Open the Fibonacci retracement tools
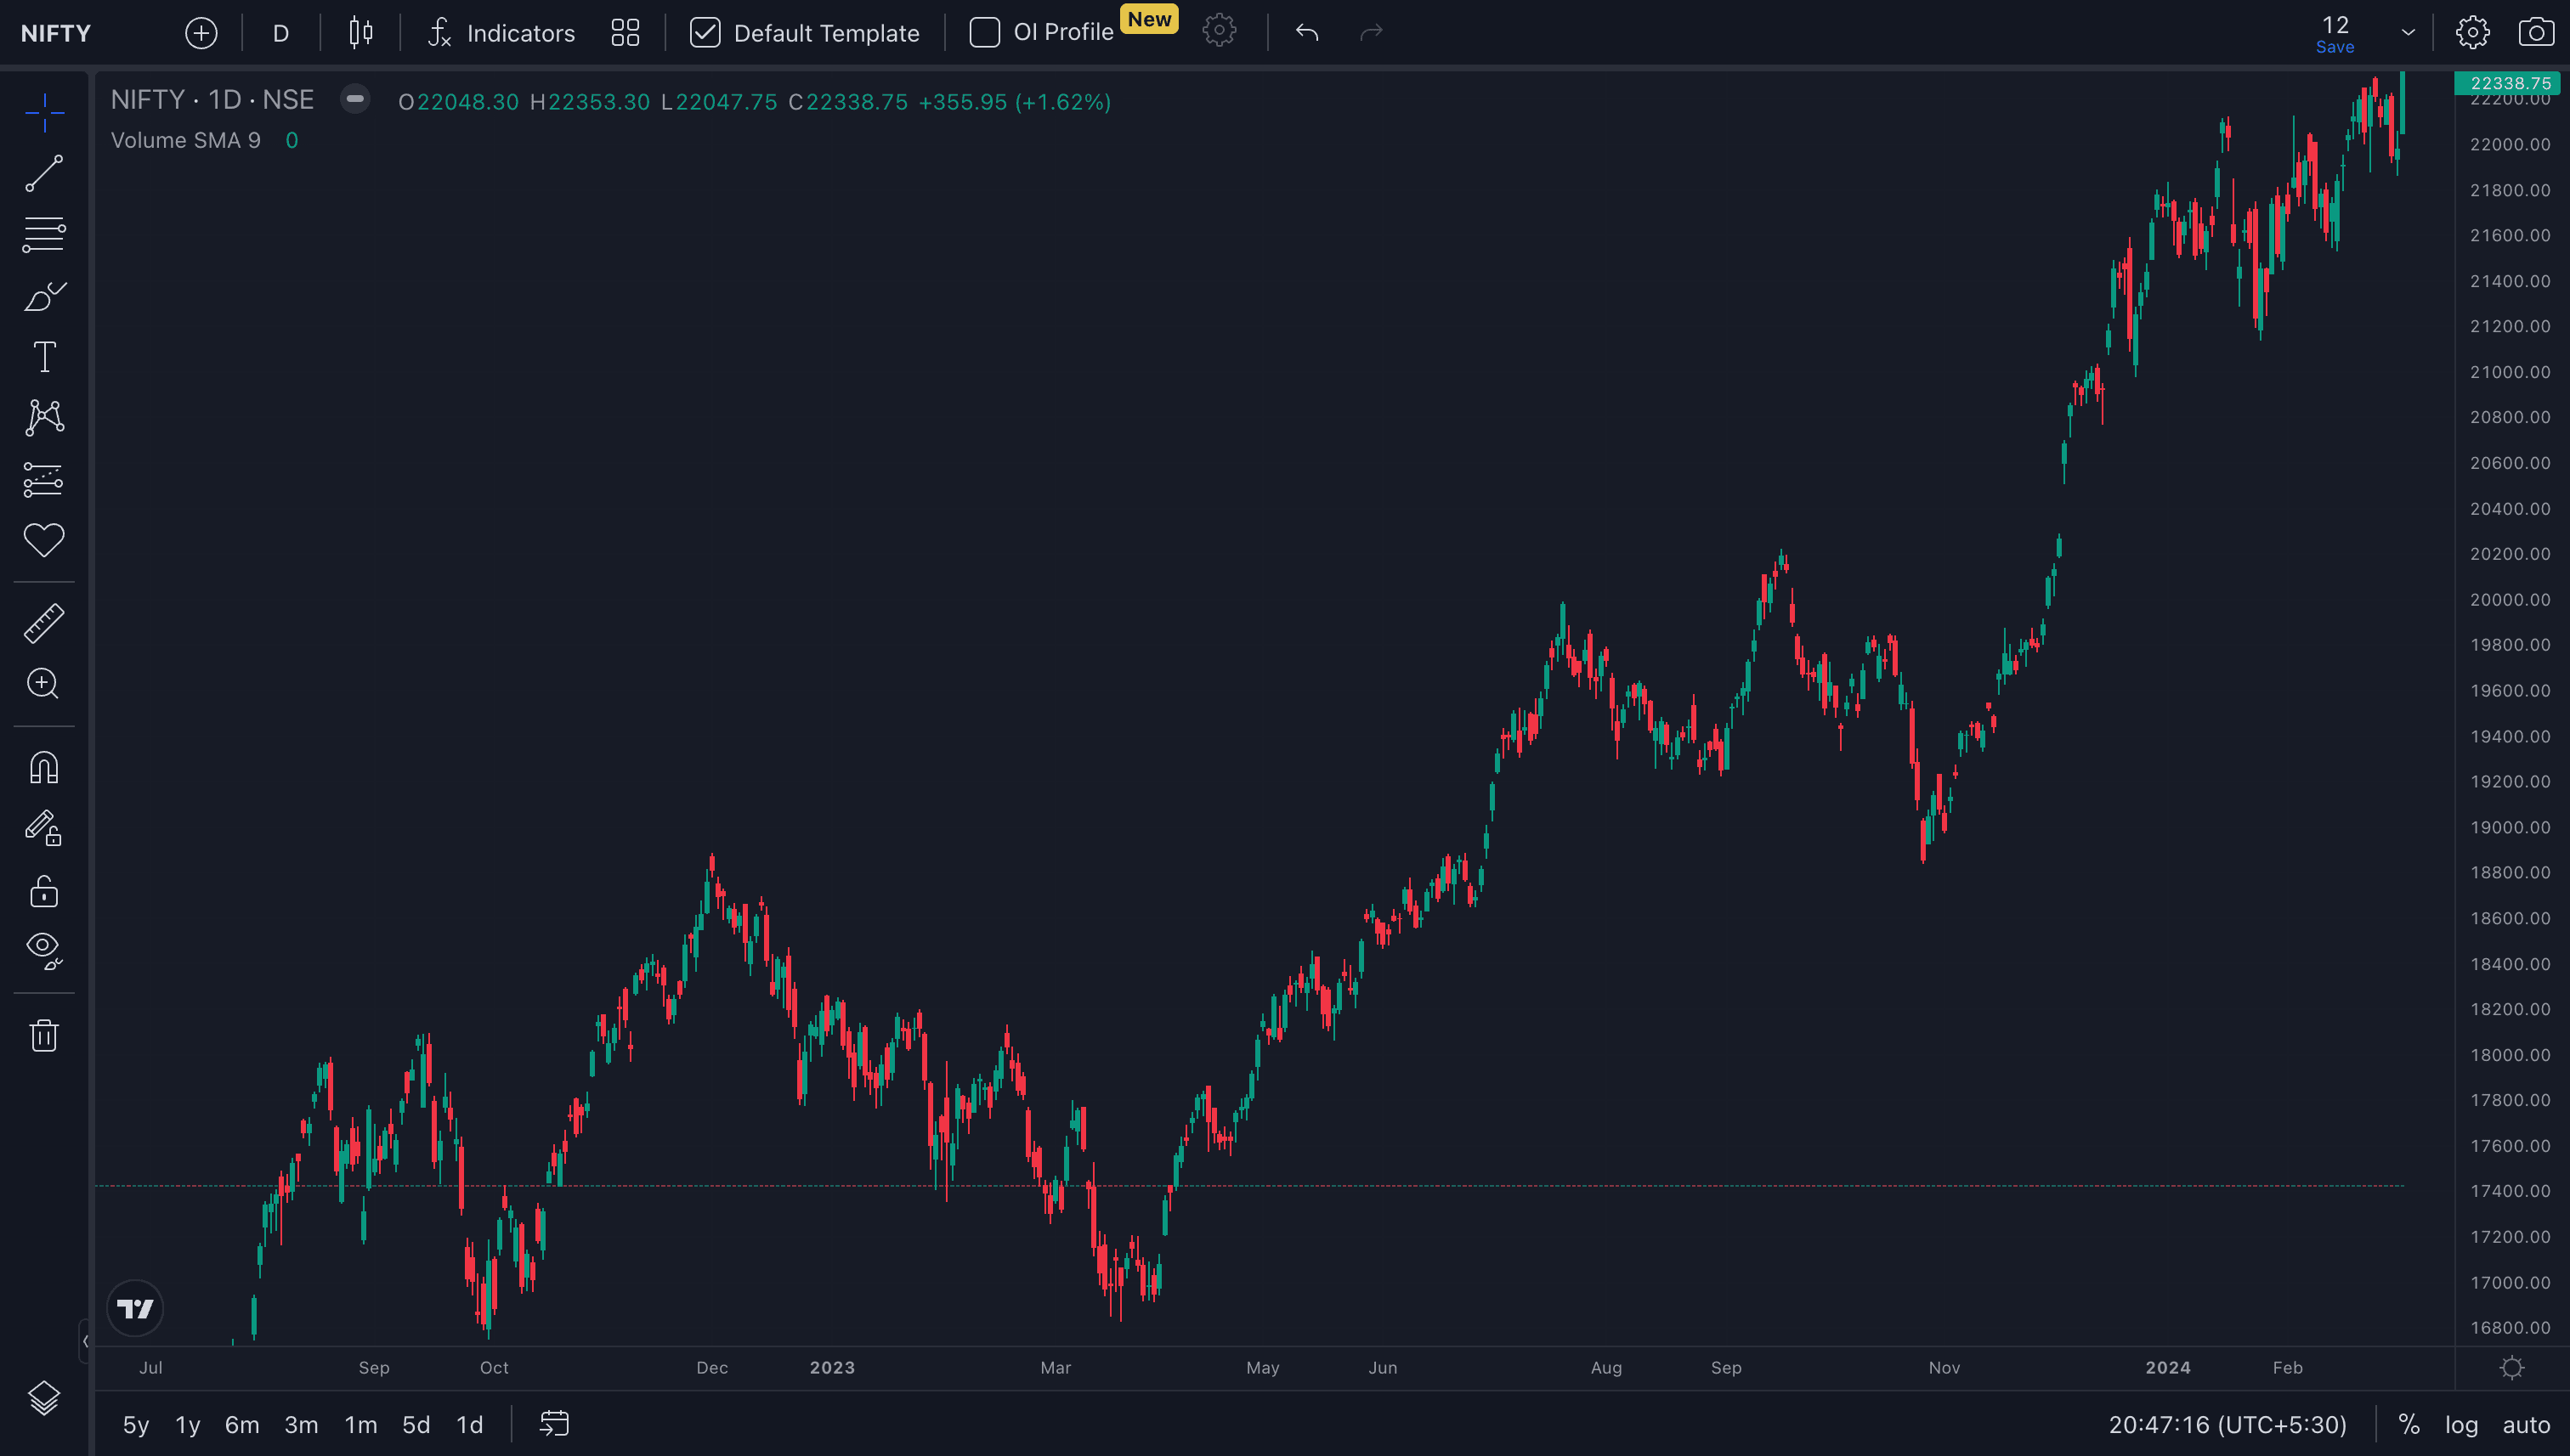The height and width of the screenshot is (1456, 2570). point(44,235)
